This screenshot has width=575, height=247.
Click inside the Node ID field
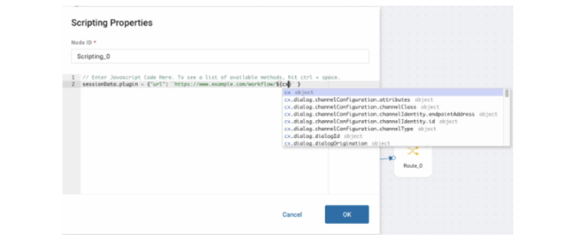220,56
